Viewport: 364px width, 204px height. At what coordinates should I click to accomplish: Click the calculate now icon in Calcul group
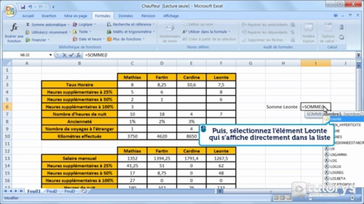pyautogui.click(x=342, y=27)
